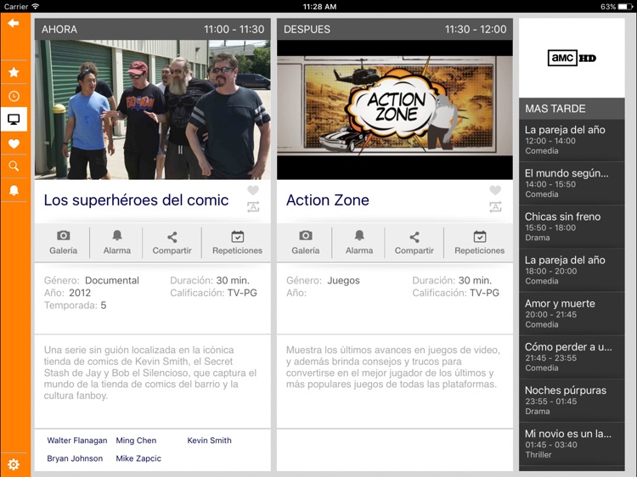Set Alarma for Los superhéroes del comic

tap(117, 243)
